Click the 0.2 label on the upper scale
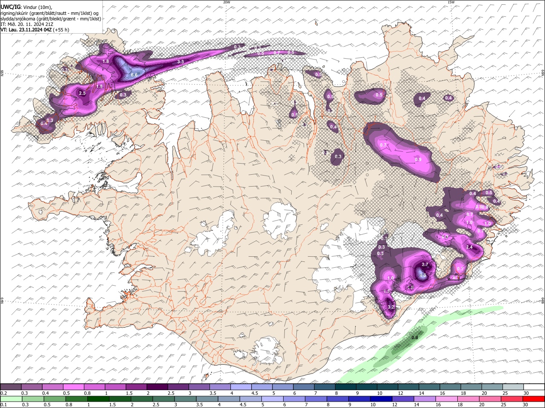Screen dimensions: 545x408 tap(3, 393)
